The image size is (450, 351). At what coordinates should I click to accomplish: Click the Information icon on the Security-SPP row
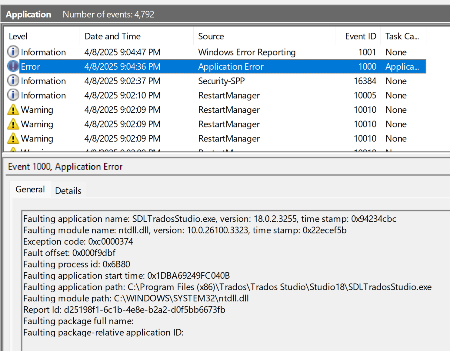pyautogui.click(x=13, y=81)
